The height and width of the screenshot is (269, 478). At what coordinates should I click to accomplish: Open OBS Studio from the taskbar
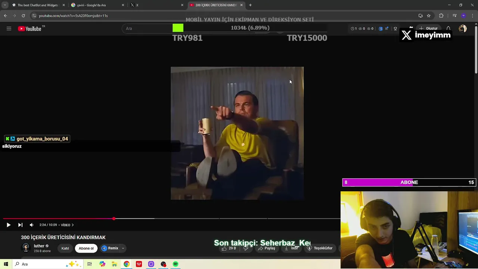pyautogui.click(x=163, y=264)
